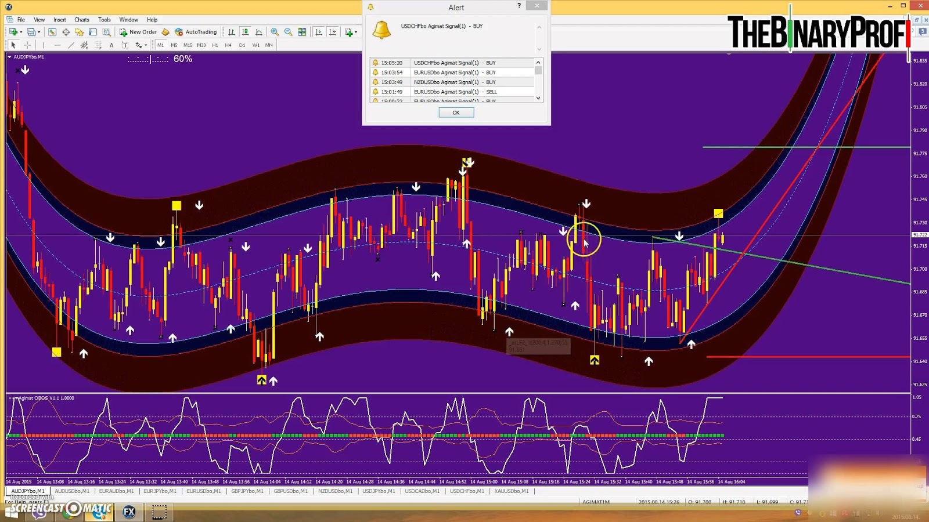Click the Zoom In magnifier icon

click(274, 32)
